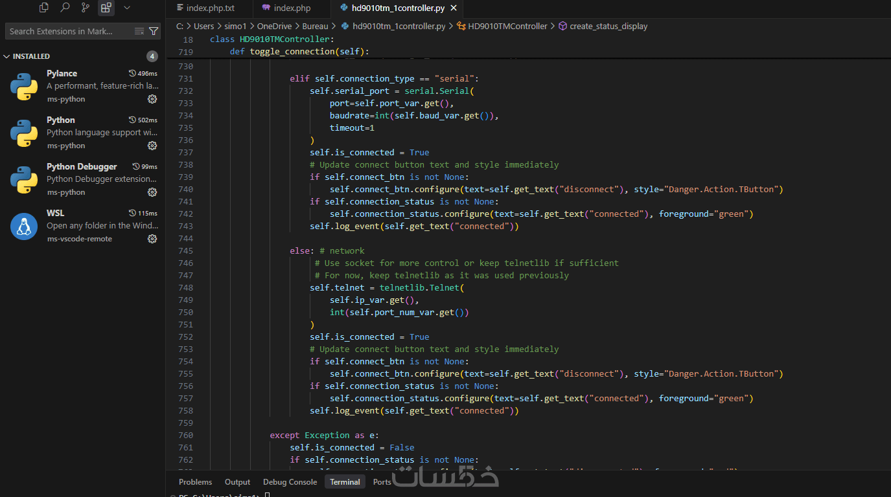
Task: Click the create_status_display breadcrumb item
Action: click(x=608, y=27)
